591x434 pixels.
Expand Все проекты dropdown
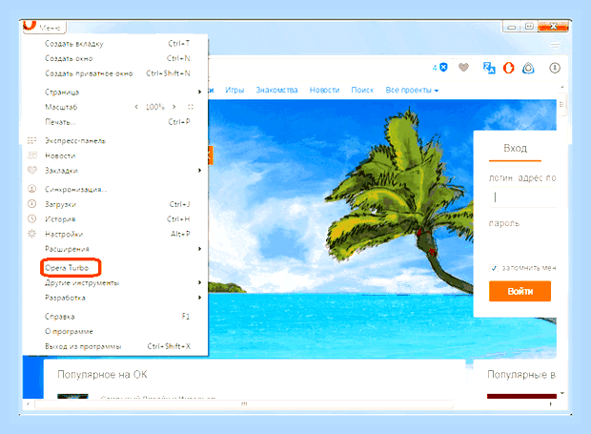click(x=412, y=90)
